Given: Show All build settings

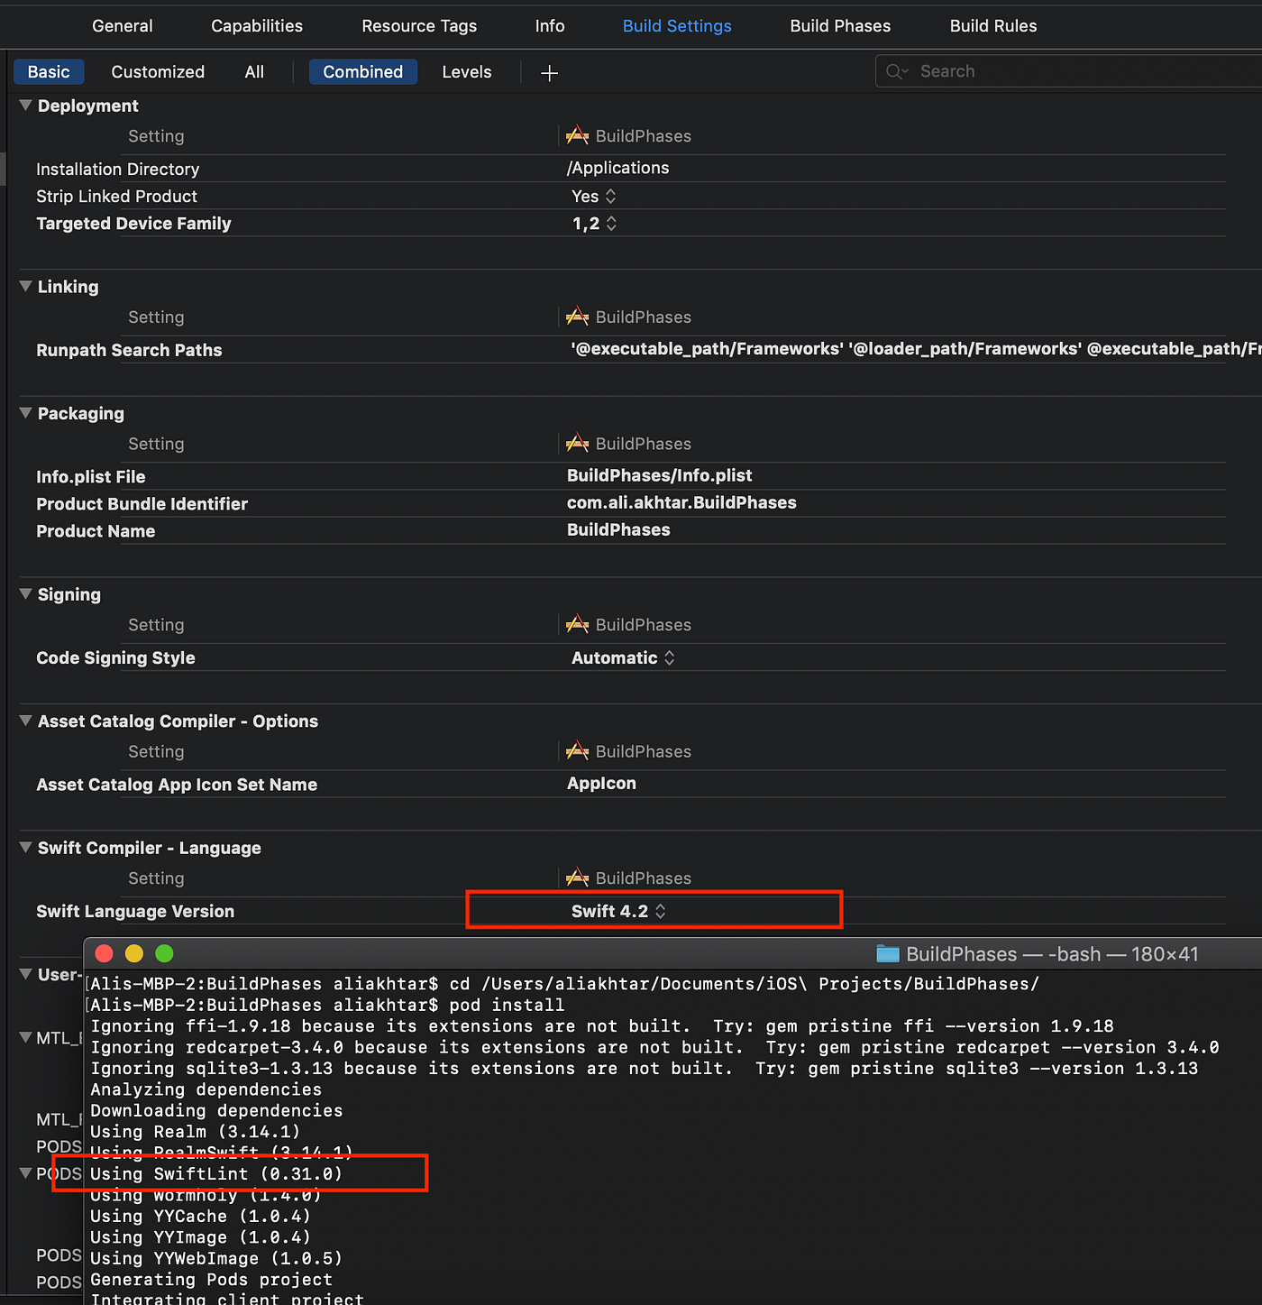Looking at the screenshot, I should pyautogui.click(x=254, y=72).
